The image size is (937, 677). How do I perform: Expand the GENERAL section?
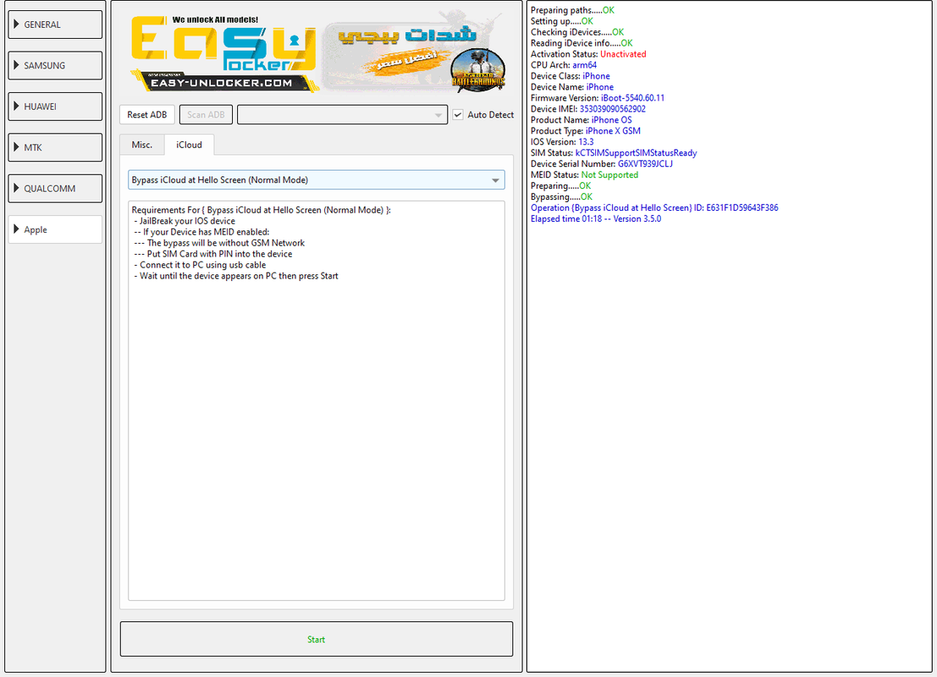55,25
